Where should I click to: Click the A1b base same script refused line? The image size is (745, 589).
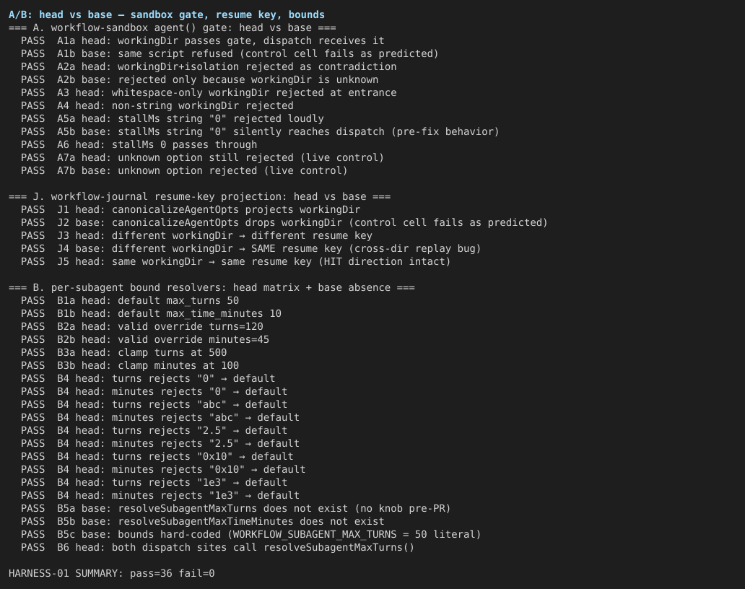point(230,53)
